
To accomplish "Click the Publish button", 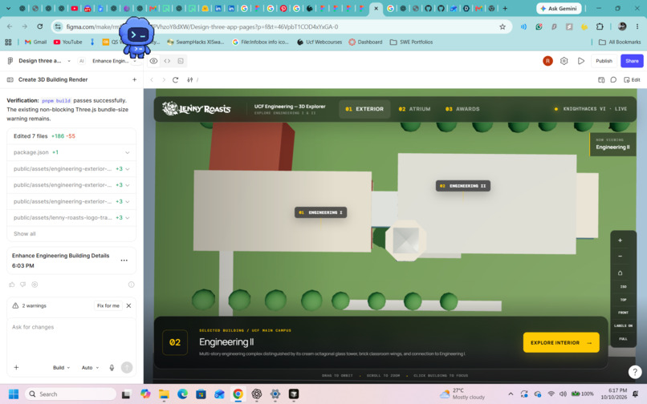I will [x=604, y=61].
